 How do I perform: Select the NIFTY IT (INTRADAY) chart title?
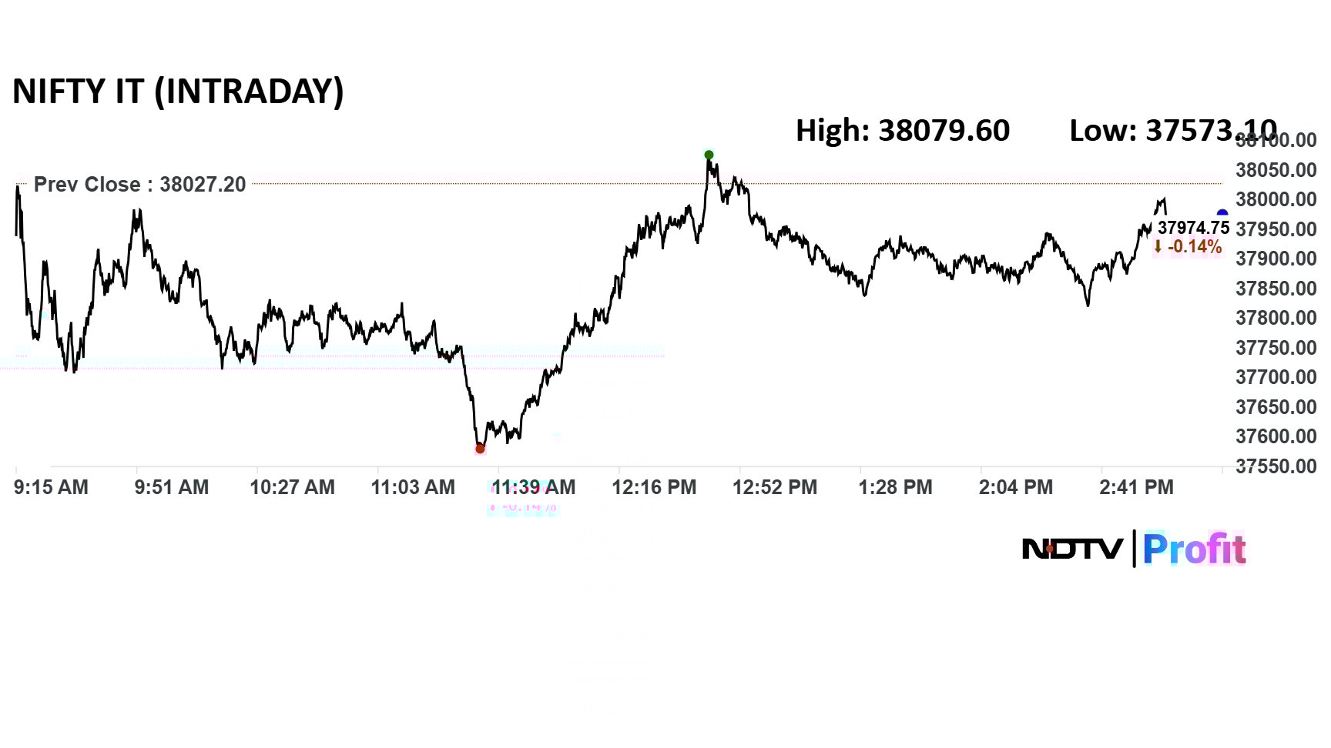point(178,91)
